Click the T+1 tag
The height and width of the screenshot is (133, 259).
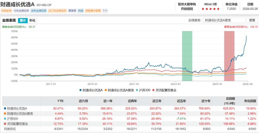pos(105,11)
